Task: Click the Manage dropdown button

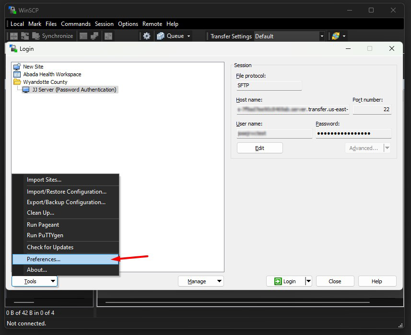Action: [x=201, y=281]
